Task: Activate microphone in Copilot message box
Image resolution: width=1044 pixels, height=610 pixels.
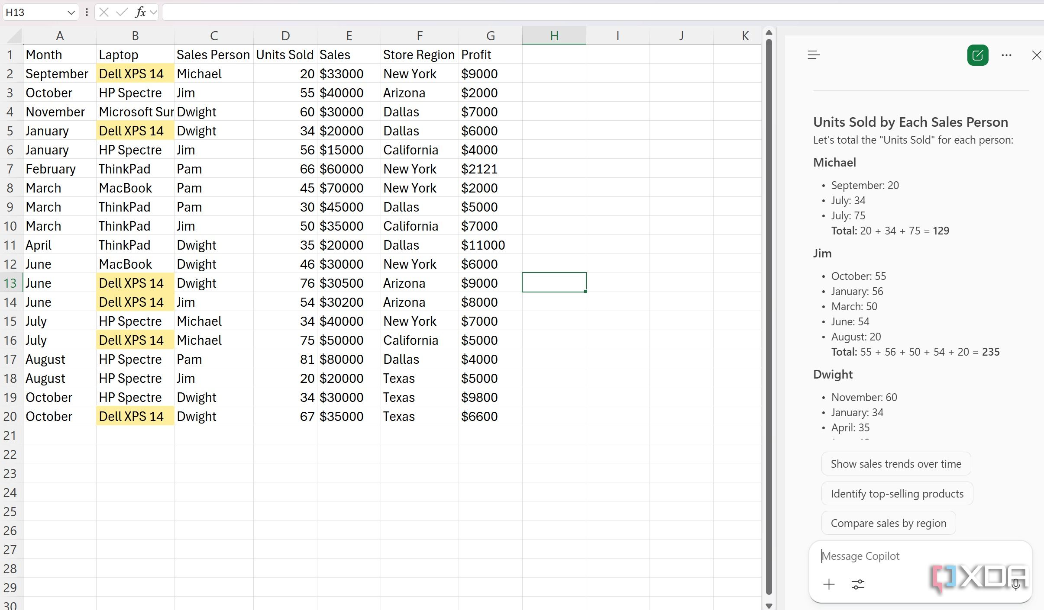Action: point(1016,584)
